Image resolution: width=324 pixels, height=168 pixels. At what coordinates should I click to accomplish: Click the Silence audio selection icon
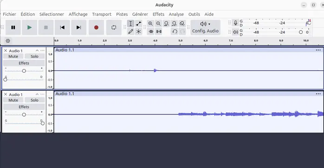(159, 31)
